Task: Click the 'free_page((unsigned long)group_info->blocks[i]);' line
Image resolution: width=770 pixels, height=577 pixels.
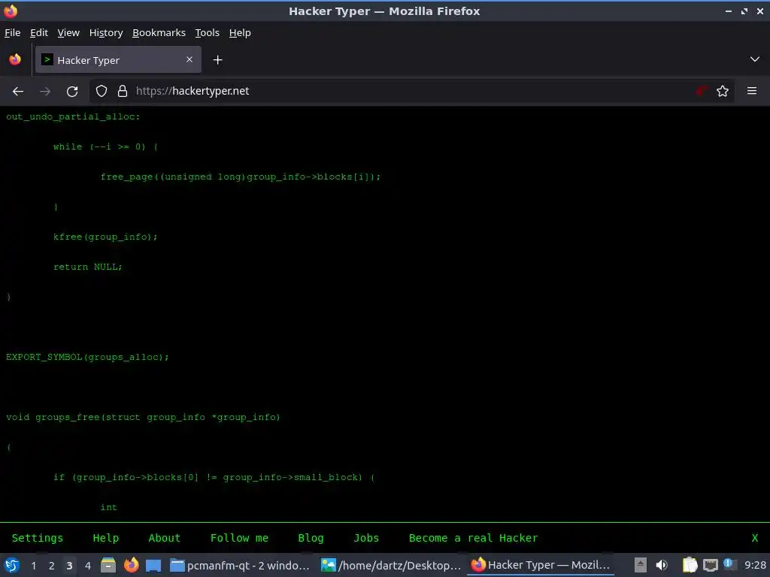Action: [240, 177]
